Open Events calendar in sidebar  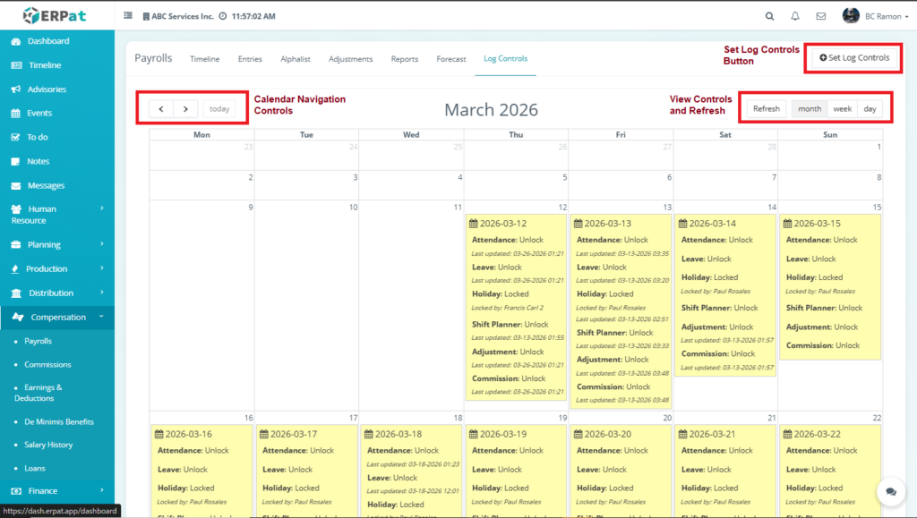(x=39, y=114)
